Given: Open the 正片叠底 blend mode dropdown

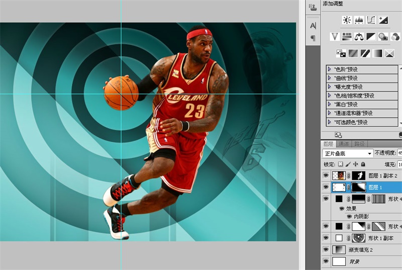Looking at the screenshot, I should point(348,153).
